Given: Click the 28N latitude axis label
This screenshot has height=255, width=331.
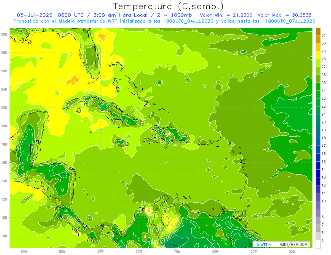Looking at the screenshot, I should 5,53.
